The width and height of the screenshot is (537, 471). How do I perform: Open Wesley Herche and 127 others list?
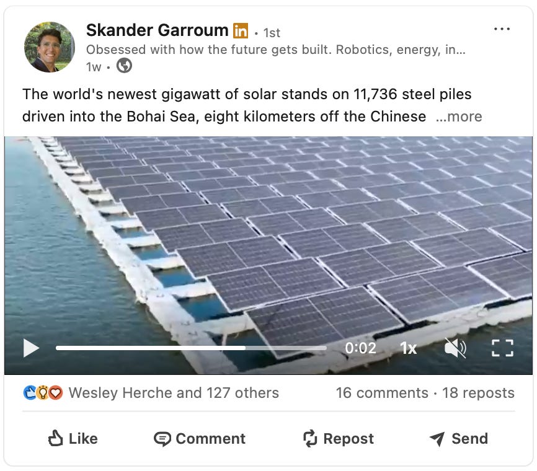tap(174, 393)
